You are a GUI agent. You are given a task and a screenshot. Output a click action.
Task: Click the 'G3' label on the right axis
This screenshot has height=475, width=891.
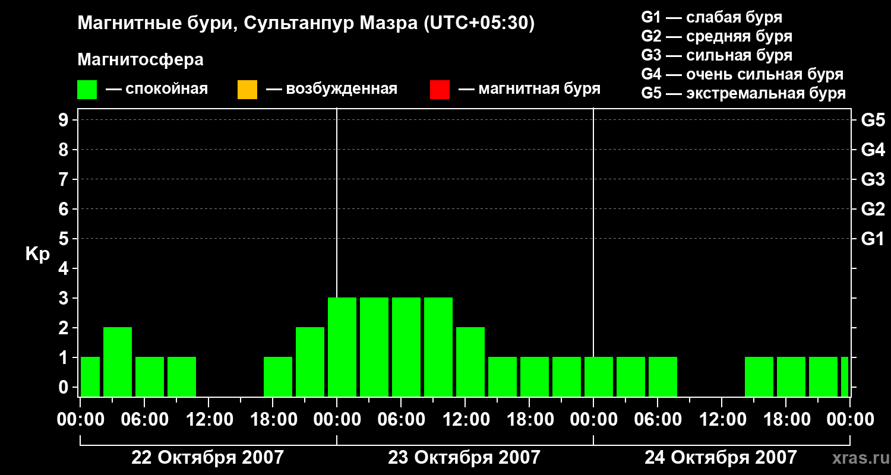873,179
